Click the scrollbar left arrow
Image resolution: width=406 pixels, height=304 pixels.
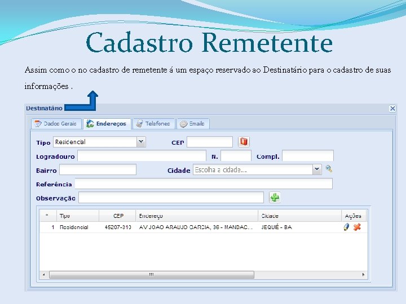(44, 275)
